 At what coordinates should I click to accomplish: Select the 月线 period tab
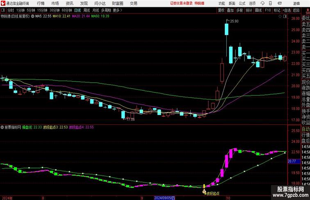(96, 10)
